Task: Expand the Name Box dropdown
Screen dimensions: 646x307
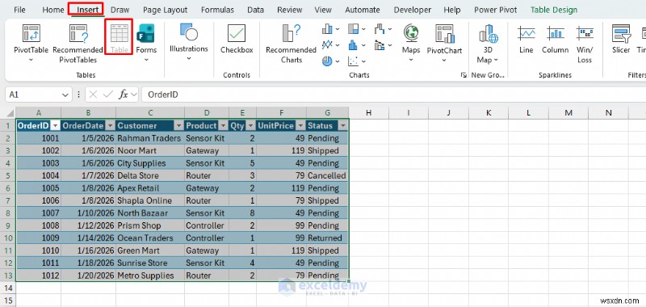Action: click(x=65, y=95)
